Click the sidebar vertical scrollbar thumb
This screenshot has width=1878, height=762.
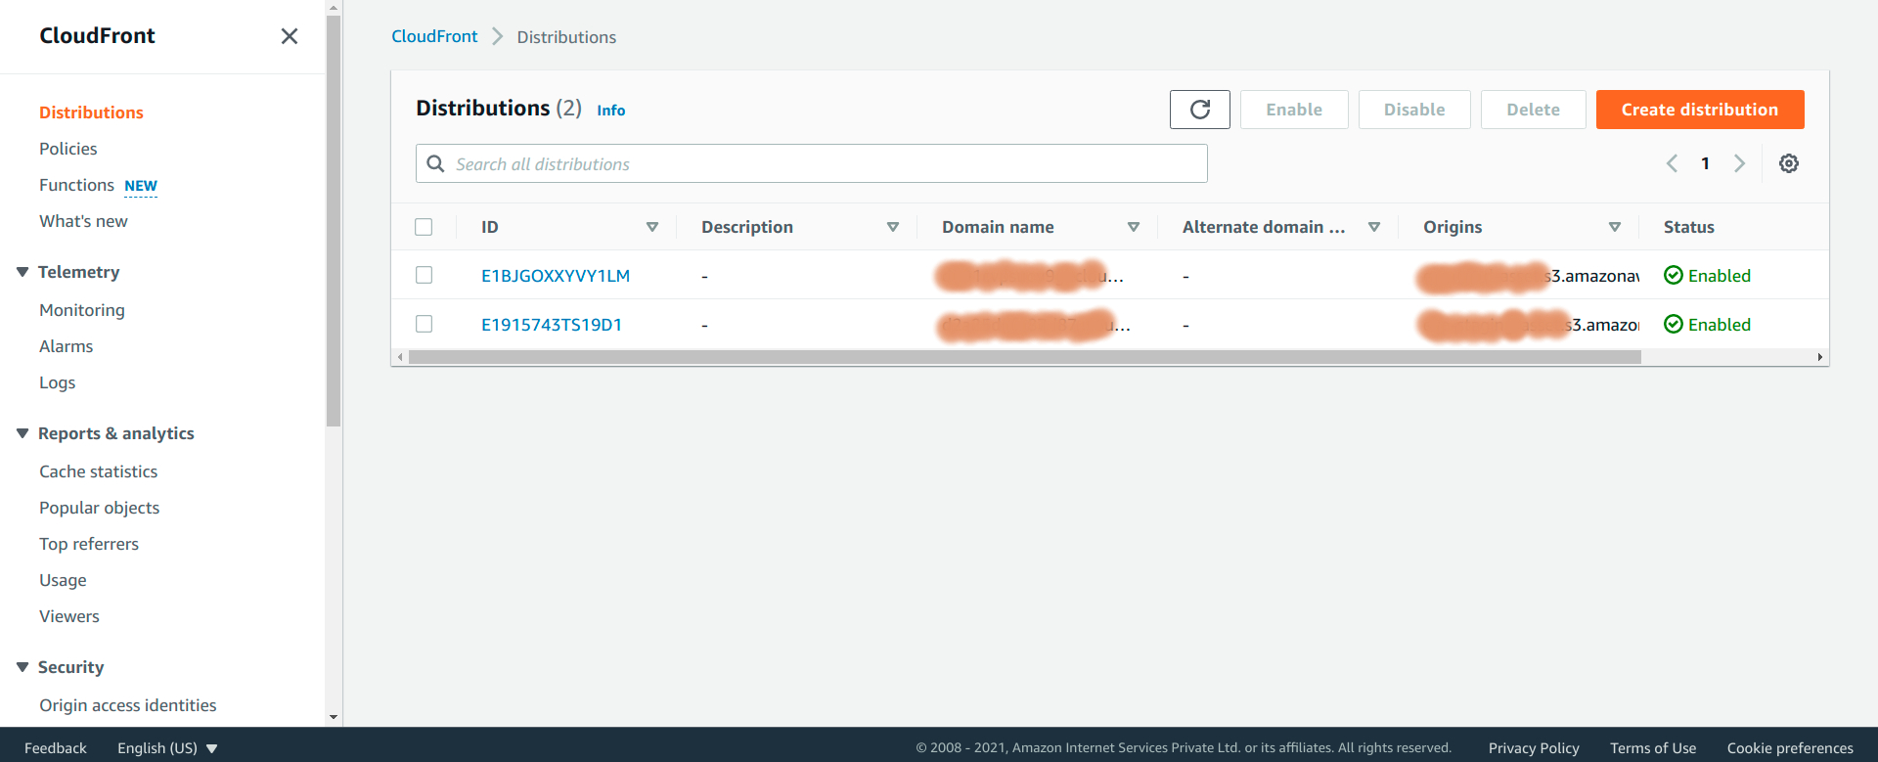tap(334, 221)
